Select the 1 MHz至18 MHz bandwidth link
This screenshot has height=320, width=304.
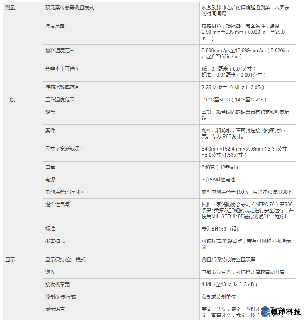(229, 284)
